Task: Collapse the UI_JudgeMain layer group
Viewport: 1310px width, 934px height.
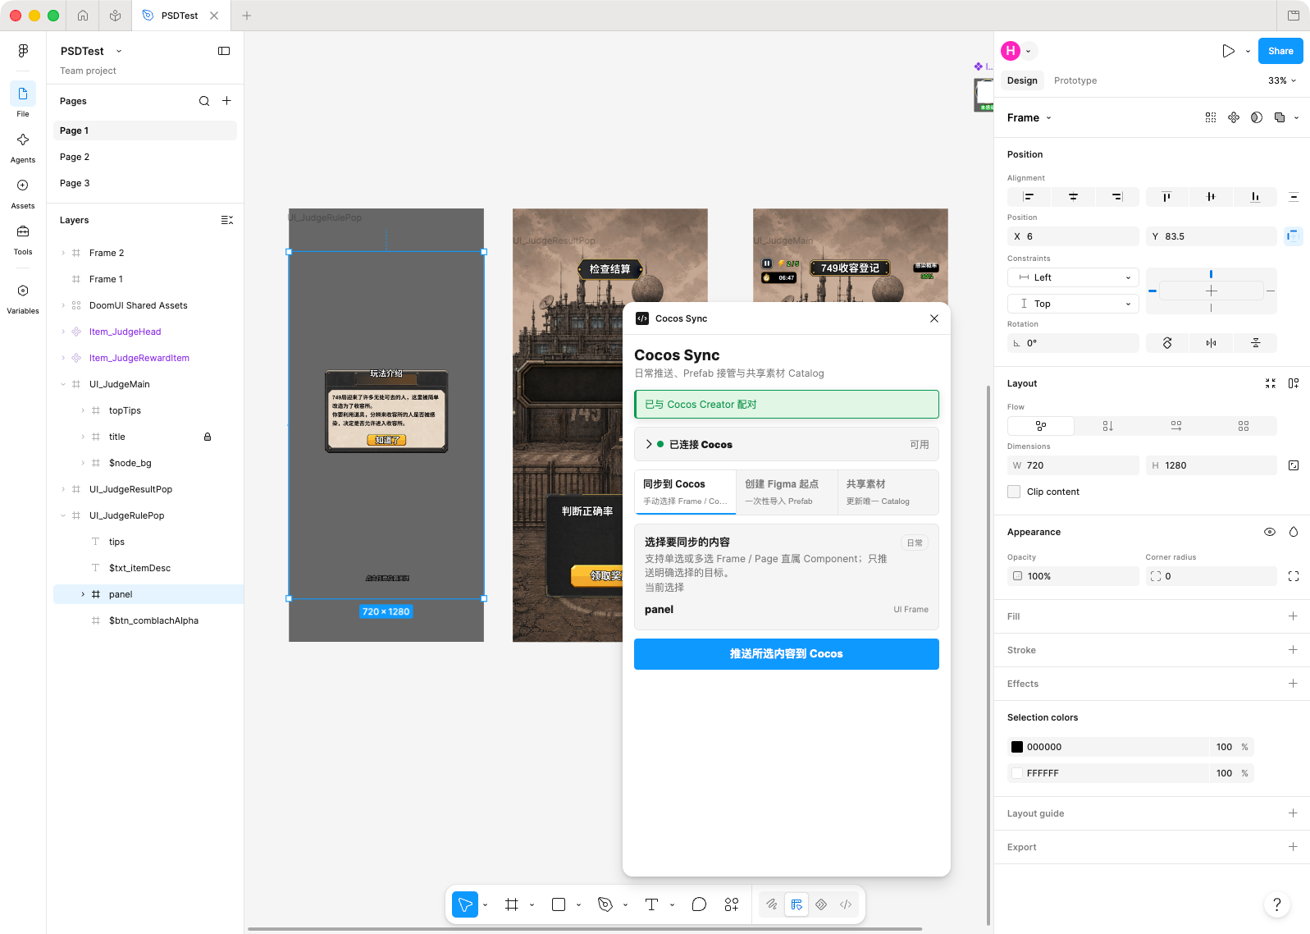Action: (x=63, y=384)
